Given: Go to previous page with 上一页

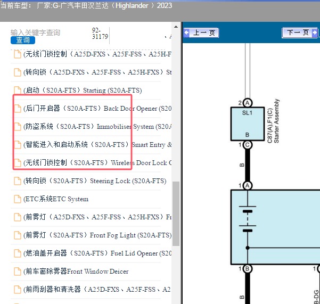Looking at the screenshot, I should 201,32.
